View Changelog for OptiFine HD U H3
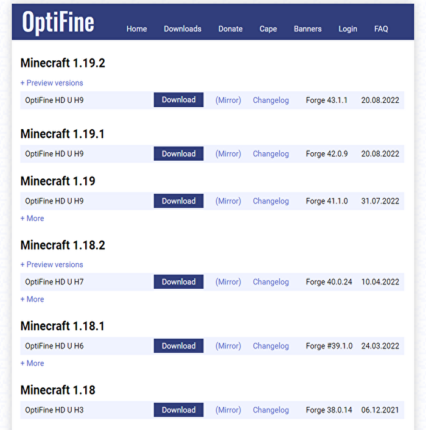The image size is (426, 430). click(271, 410)
